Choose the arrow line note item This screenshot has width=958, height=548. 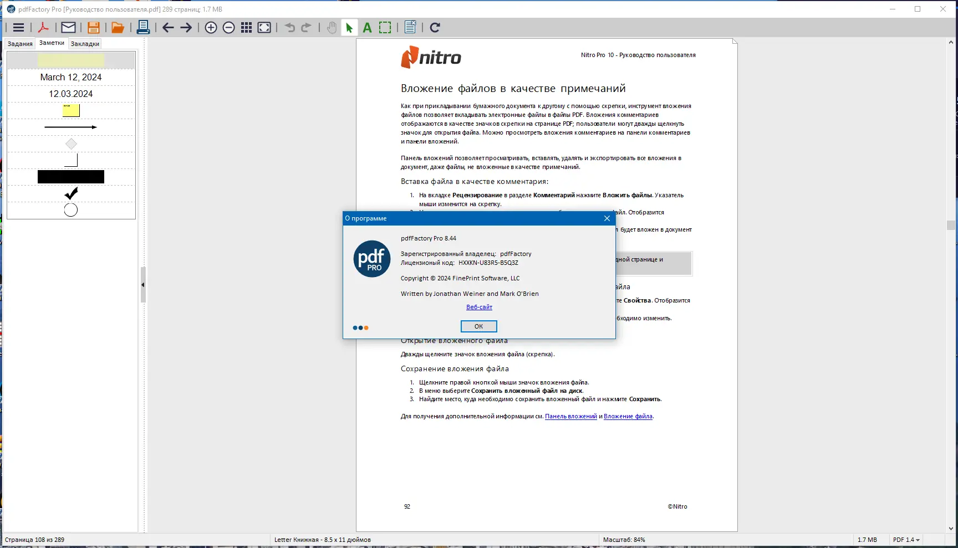pyautogui.click(x=71, y=127)
